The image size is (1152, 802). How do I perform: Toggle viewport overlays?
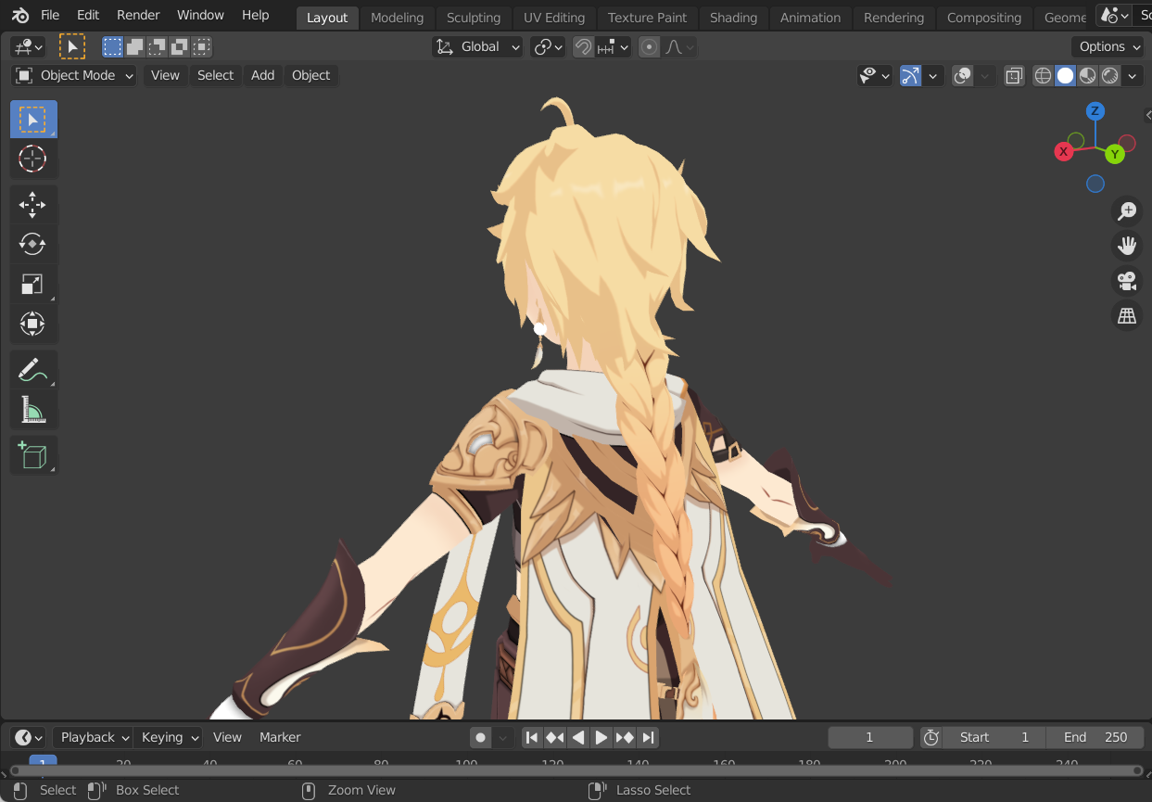[x=963, y=75]
